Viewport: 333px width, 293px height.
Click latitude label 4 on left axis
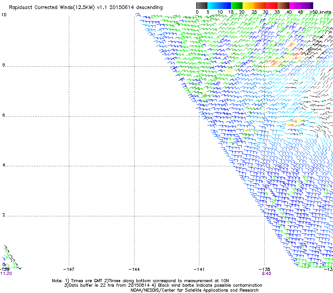pos(4,165)
